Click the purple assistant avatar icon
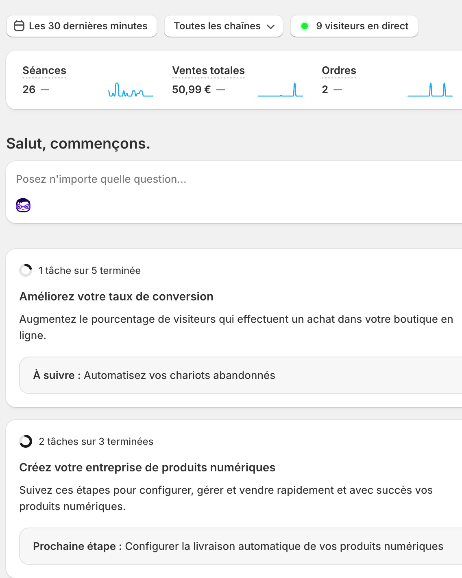The height and width of the screenshot is (578, 462). 23,206
